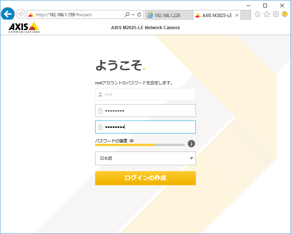Minimize the browser window
This screenshot has width=291, height=234.
point(248,6)
